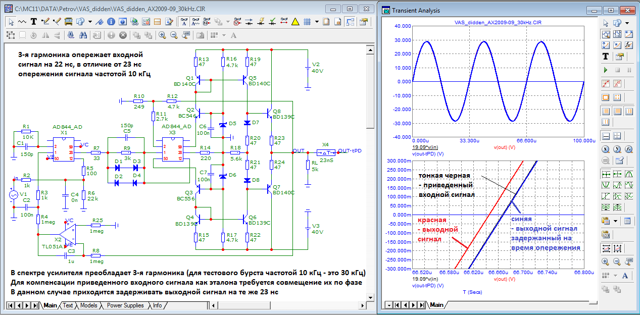The height and width of the screenshot is (315, 640).
Task: Run the transient analysis with green play
Action: [x=606, y=70]
